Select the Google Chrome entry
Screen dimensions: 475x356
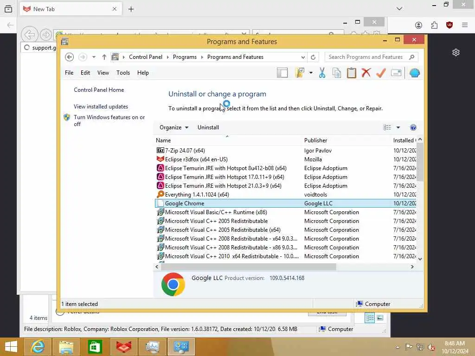tap(286, 203)
